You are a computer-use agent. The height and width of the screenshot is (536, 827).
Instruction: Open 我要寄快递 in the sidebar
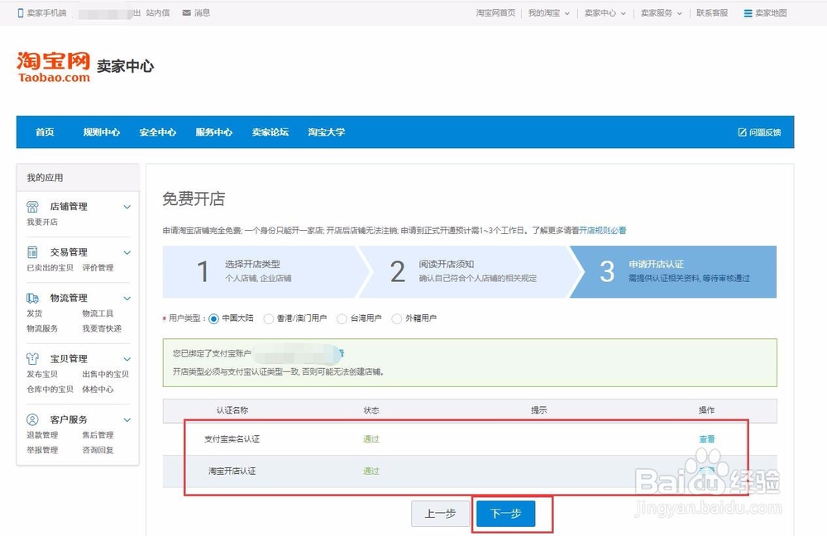[x=102, y=328]
